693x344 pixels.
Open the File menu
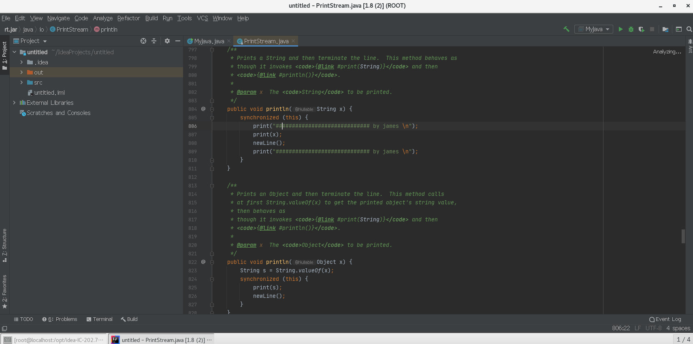point(6,18)
